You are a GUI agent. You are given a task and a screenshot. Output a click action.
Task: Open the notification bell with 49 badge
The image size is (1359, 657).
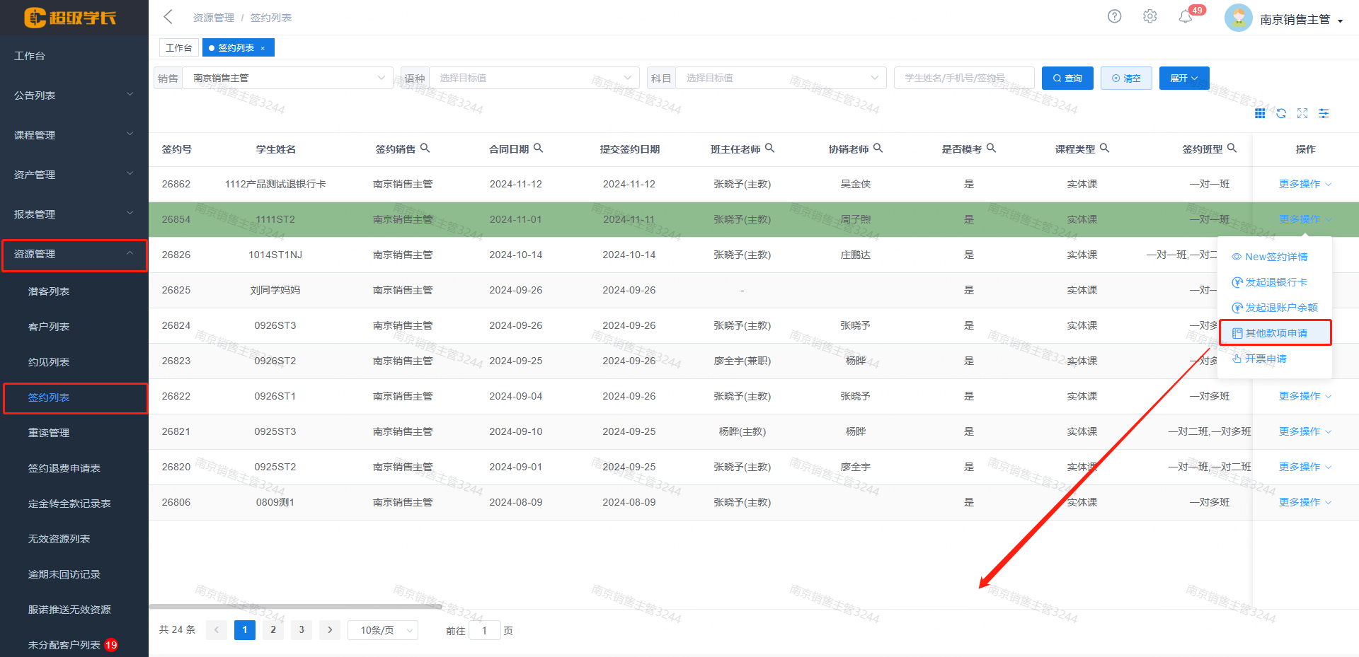pos(1186,17)
